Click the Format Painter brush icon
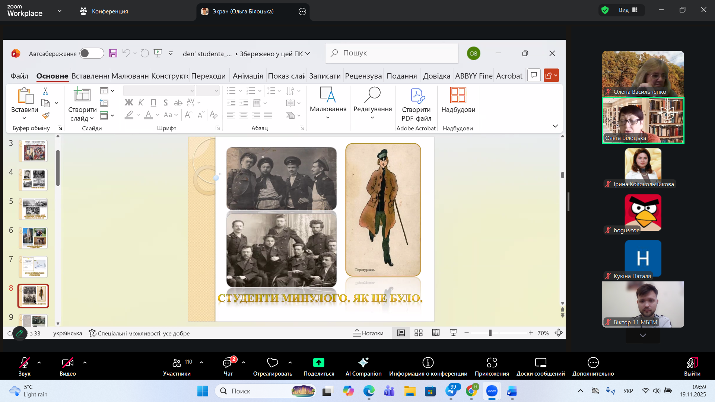This screenshot has height=402, width=715. click(46, 116)
